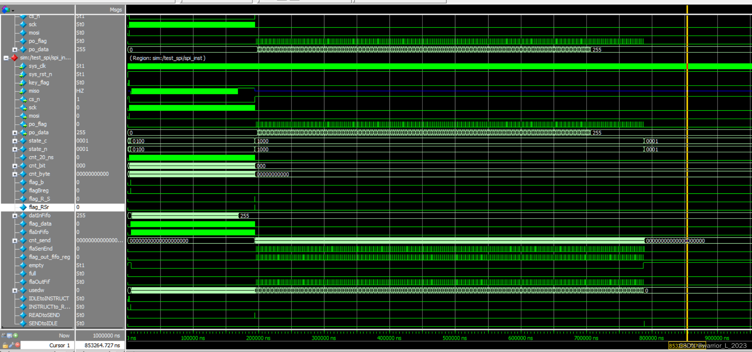Image resolution: width=752 pixels, height=352 pixels.
Task: Click the Insert Cursor green plus icon
Action: click(16, 335)
